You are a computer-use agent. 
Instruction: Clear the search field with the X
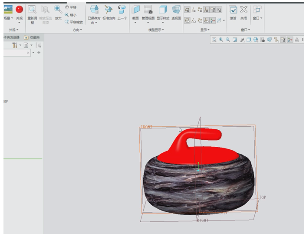click(28, 53)
